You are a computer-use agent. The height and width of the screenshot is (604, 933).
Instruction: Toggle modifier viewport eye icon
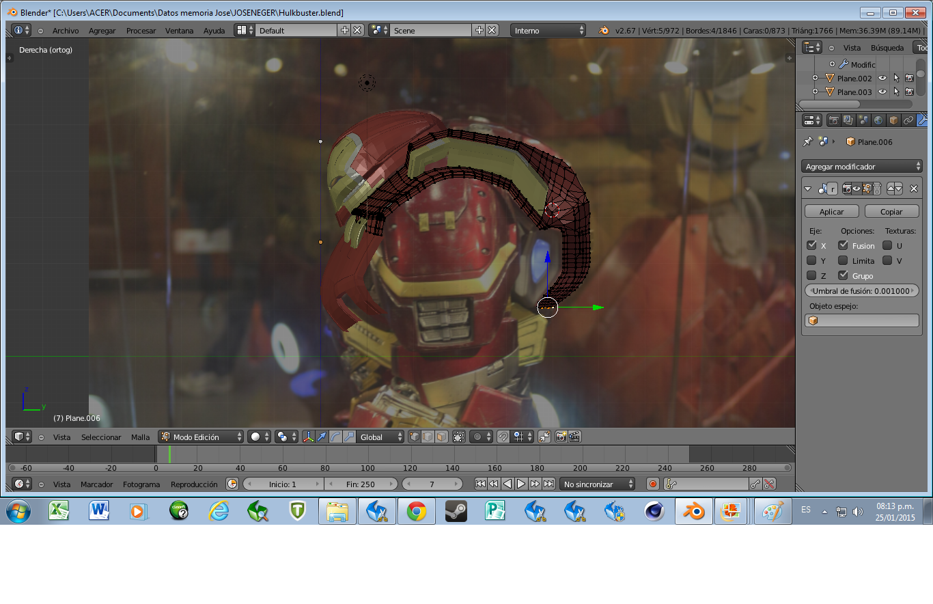(857, 189)
